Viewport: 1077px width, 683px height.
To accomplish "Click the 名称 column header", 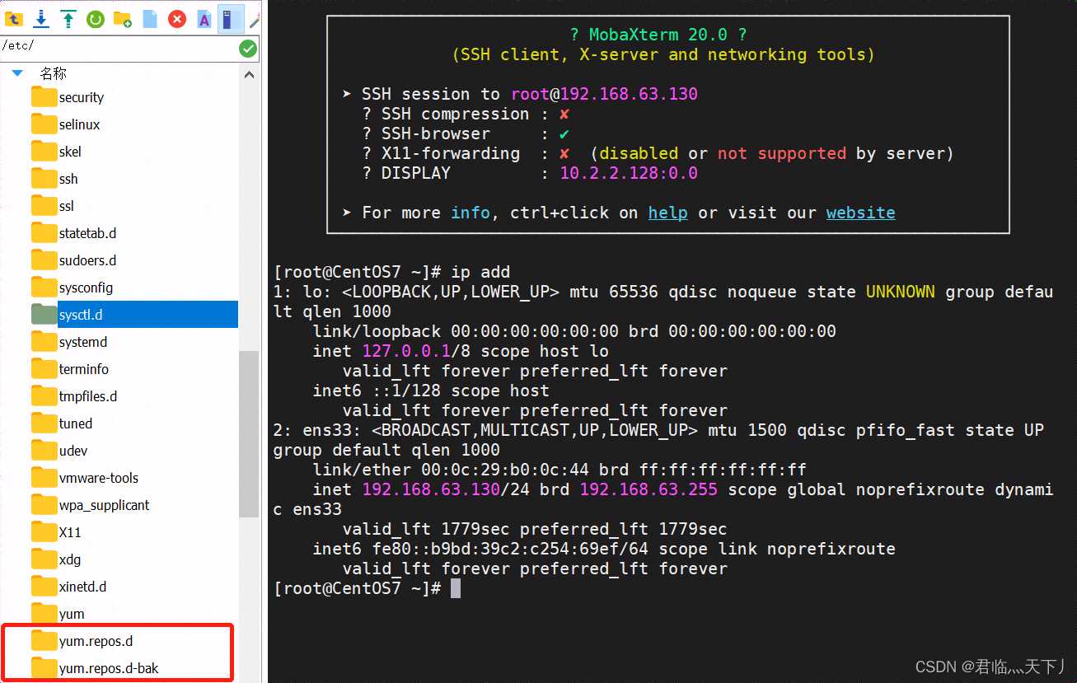I will (54, 73).
